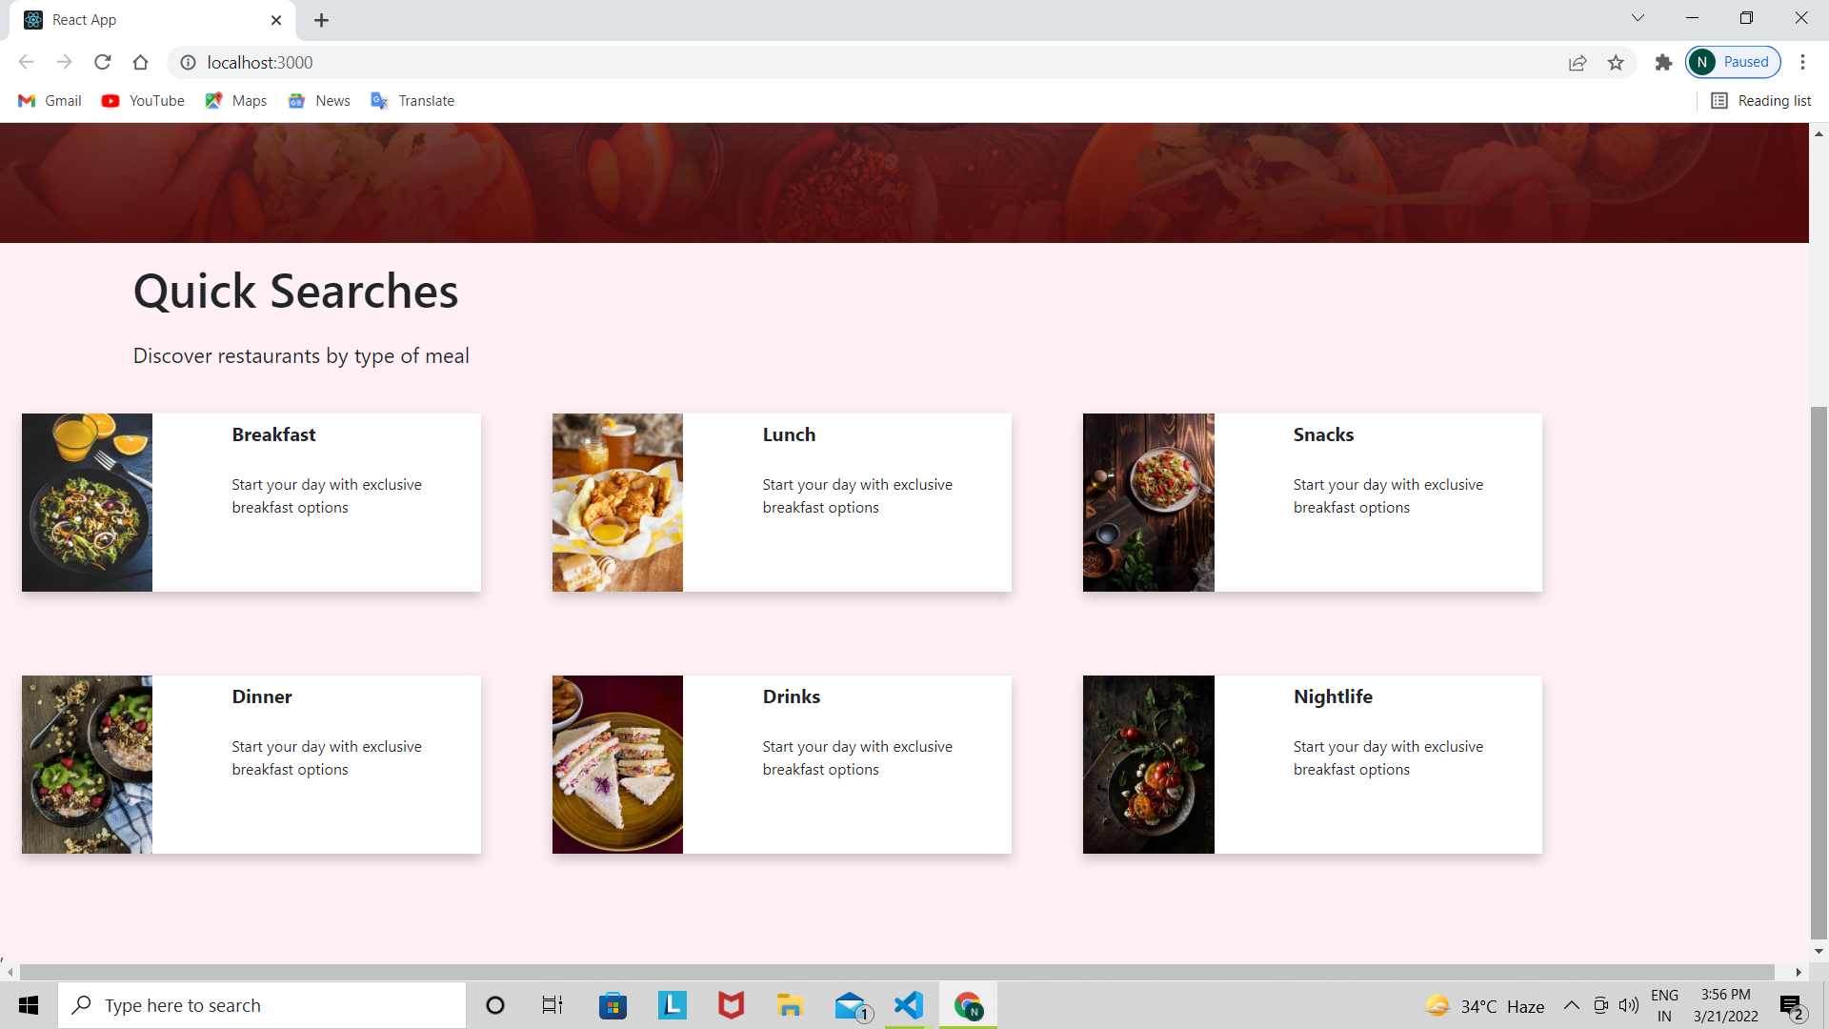
Task: Click the Paused sync profile button
Action: (1733, 61)
